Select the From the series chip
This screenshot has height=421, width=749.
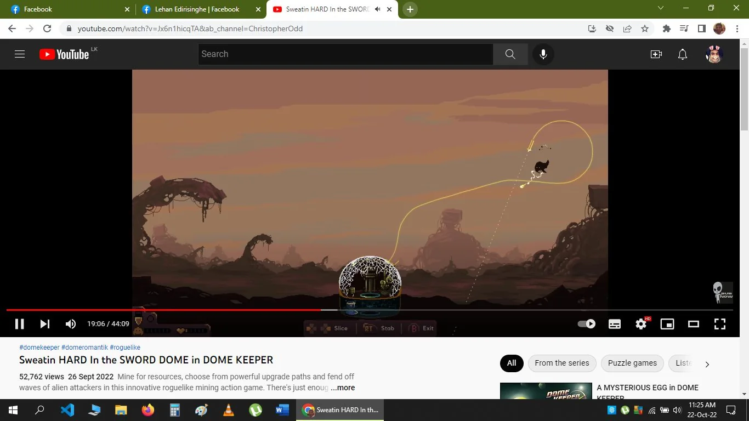pyautogui.click(x=562, y=363)
